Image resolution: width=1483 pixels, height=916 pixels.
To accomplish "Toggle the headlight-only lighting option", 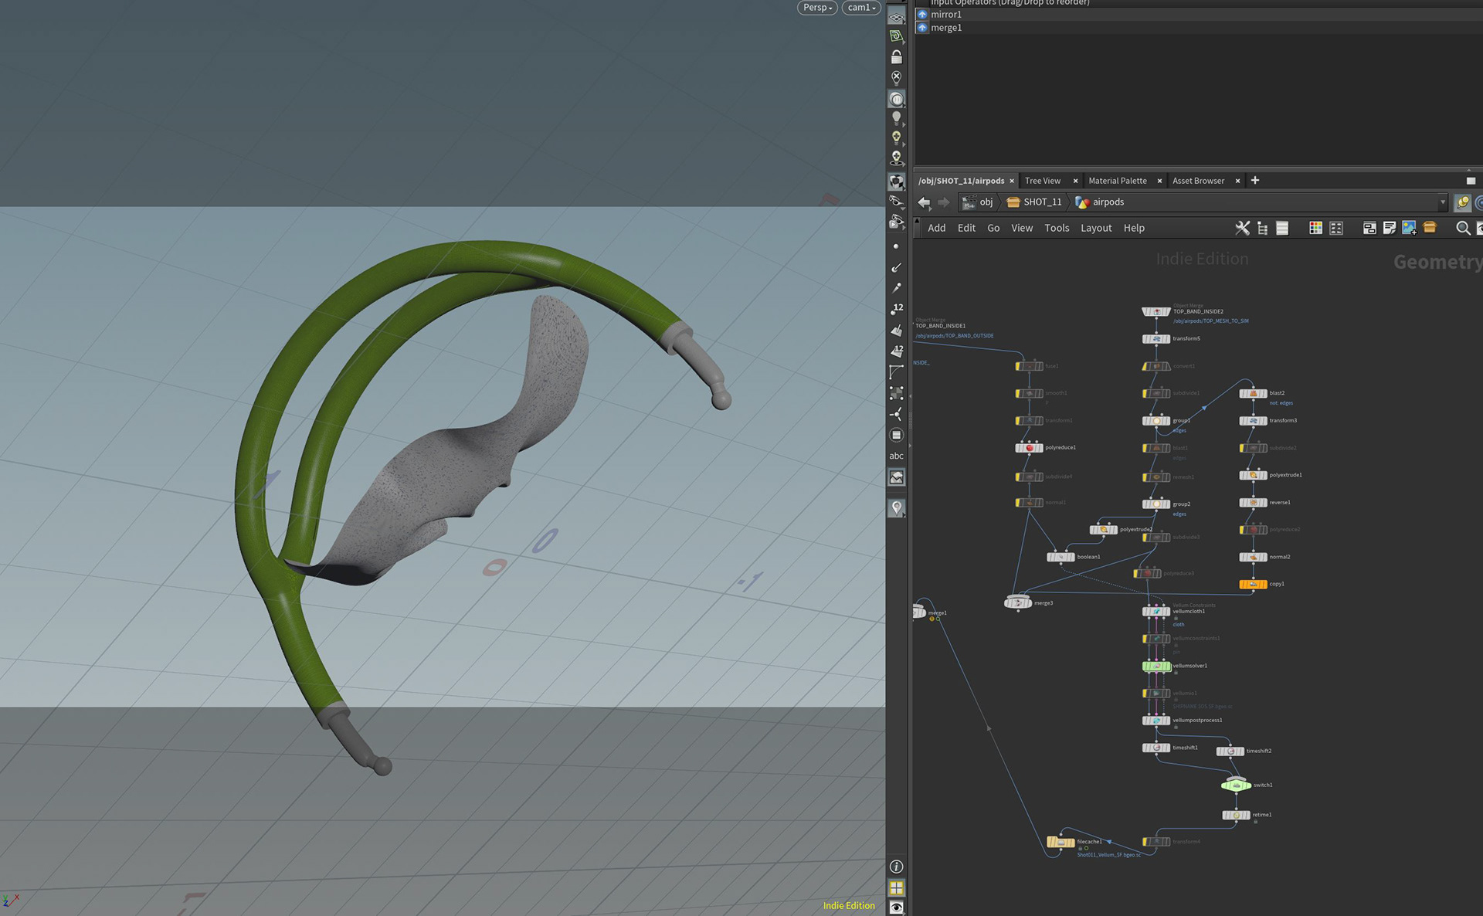I will point(896,98).
